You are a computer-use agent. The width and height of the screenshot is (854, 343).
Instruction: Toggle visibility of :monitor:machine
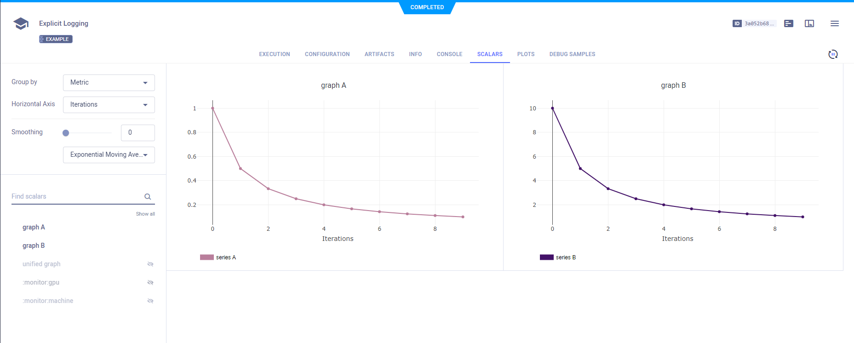tap(150, 301)
